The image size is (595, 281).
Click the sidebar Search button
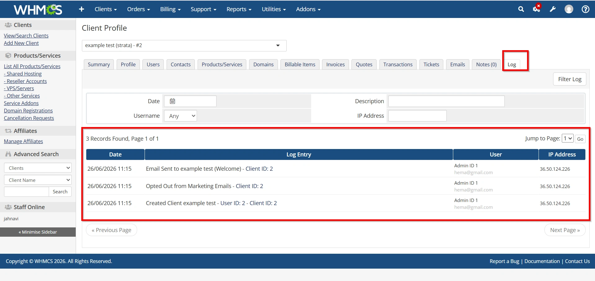tap(60, 191)
